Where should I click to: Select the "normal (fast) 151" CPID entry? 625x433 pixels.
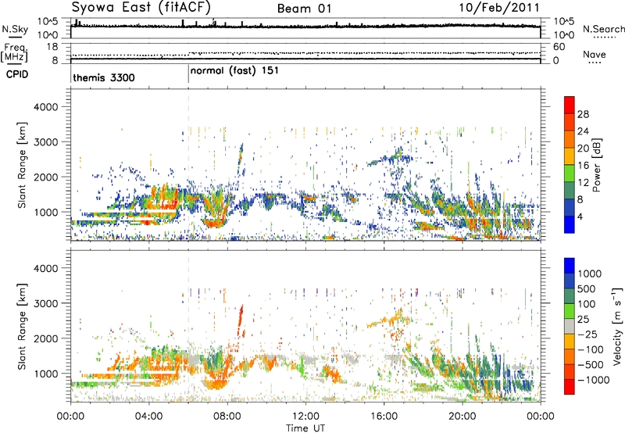tap(234, 71)
